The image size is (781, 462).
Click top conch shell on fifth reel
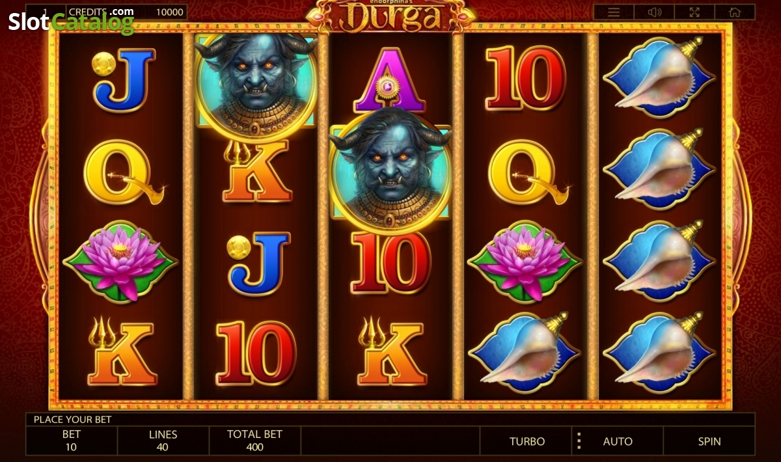(659, 77)
